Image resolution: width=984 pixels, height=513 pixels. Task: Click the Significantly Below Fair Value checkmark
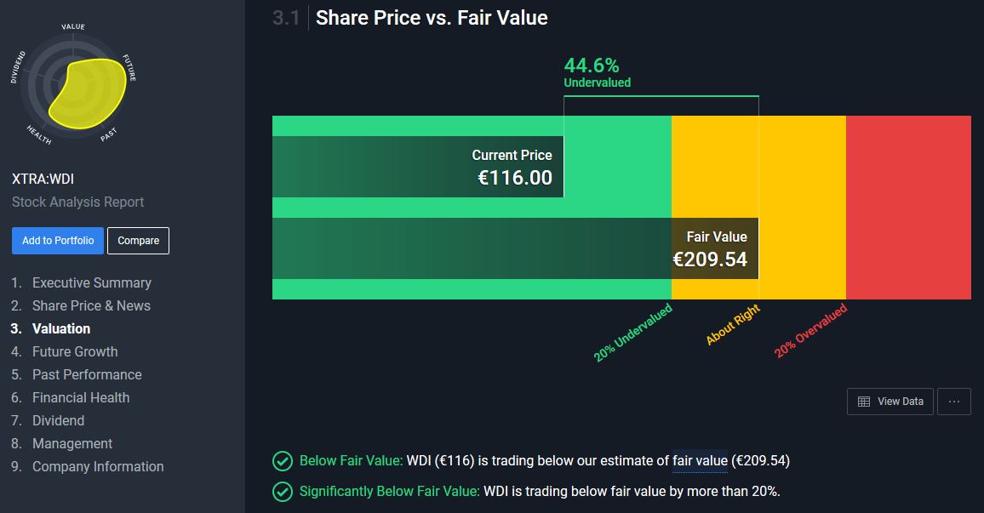point(282,492)
